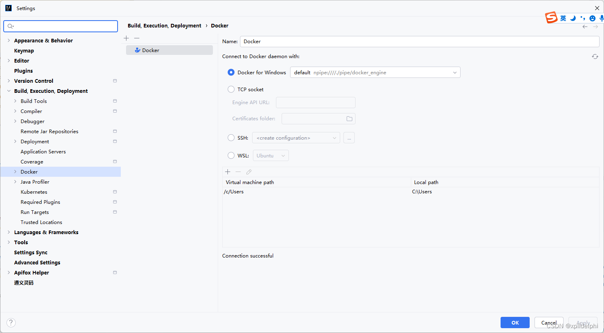604x333 pixels.
Task: Add a path mapping row
Action: tap(228, 172)
